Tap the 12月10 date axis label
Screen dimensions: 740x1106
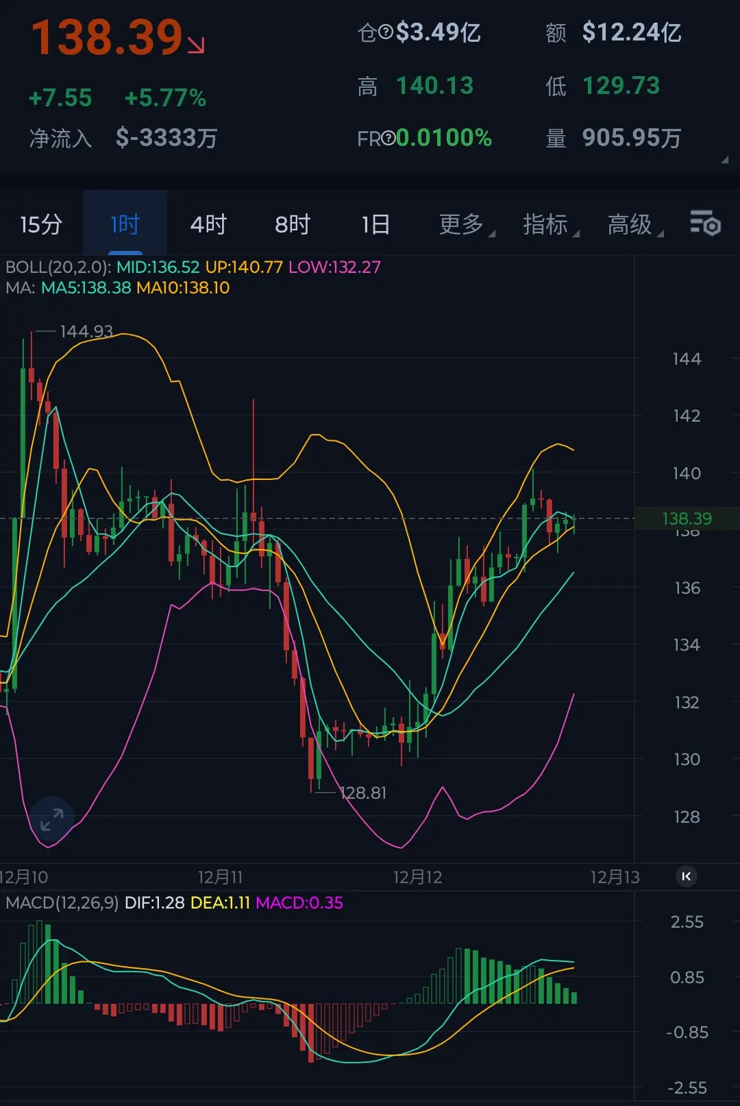24,877
